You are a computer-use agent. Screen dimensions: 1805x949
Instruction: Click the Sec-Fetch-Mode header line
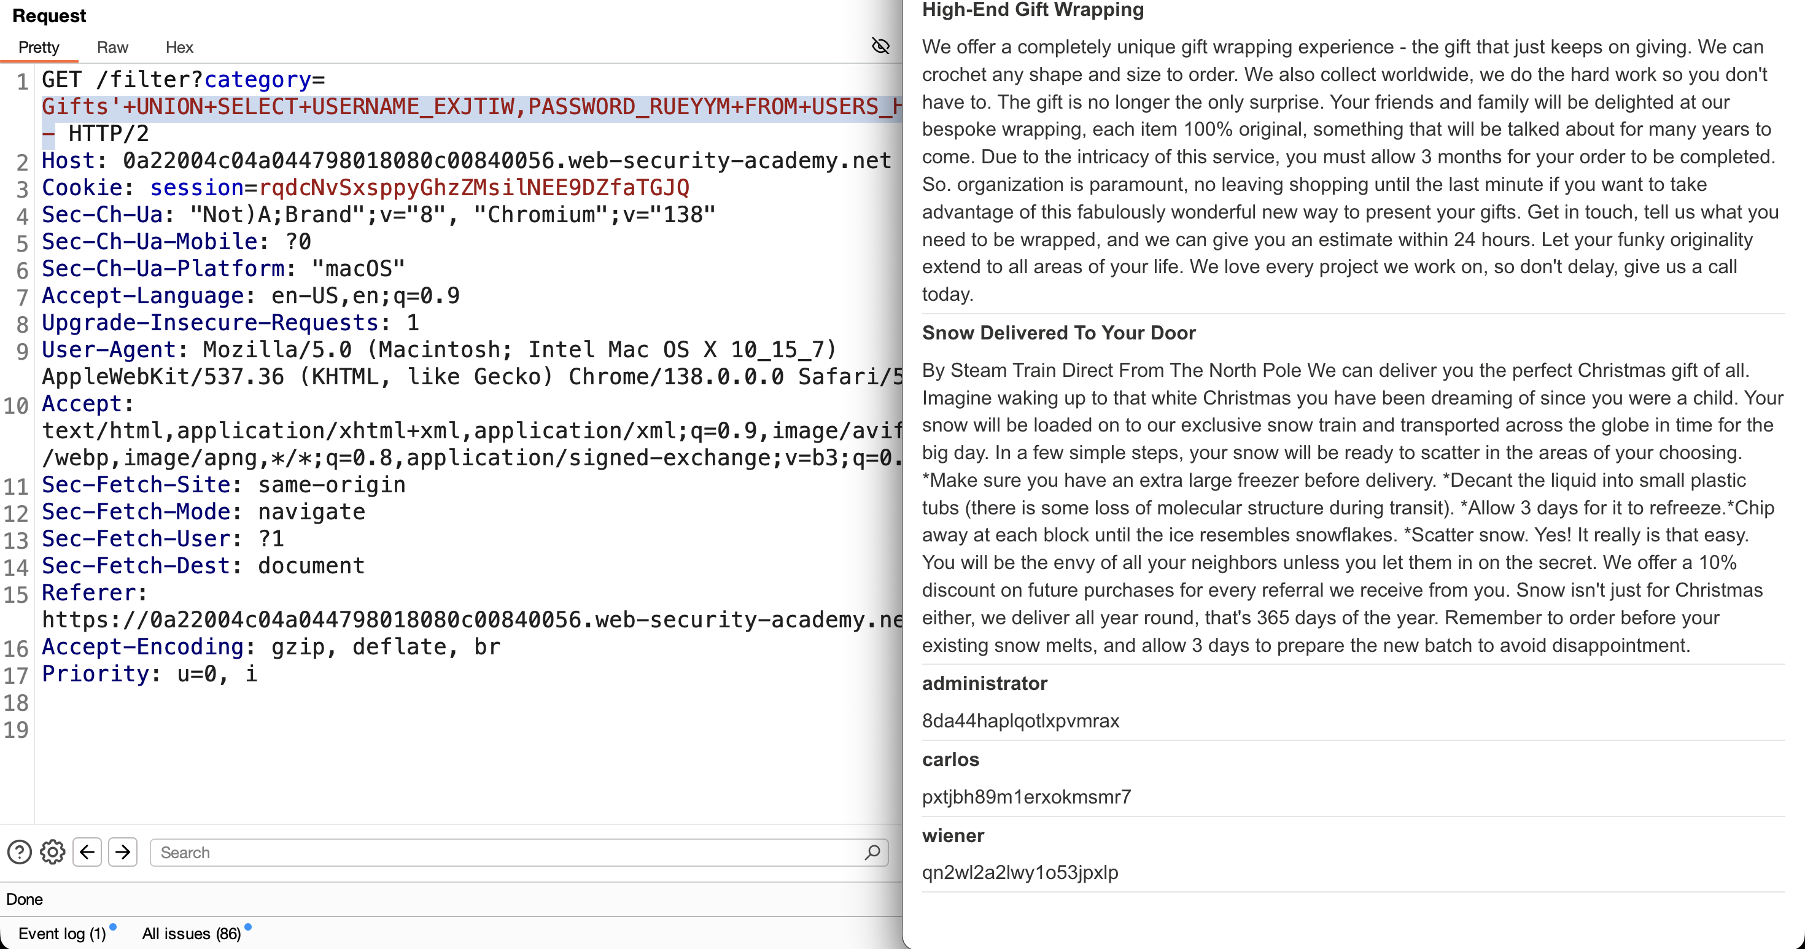(203, 512)
